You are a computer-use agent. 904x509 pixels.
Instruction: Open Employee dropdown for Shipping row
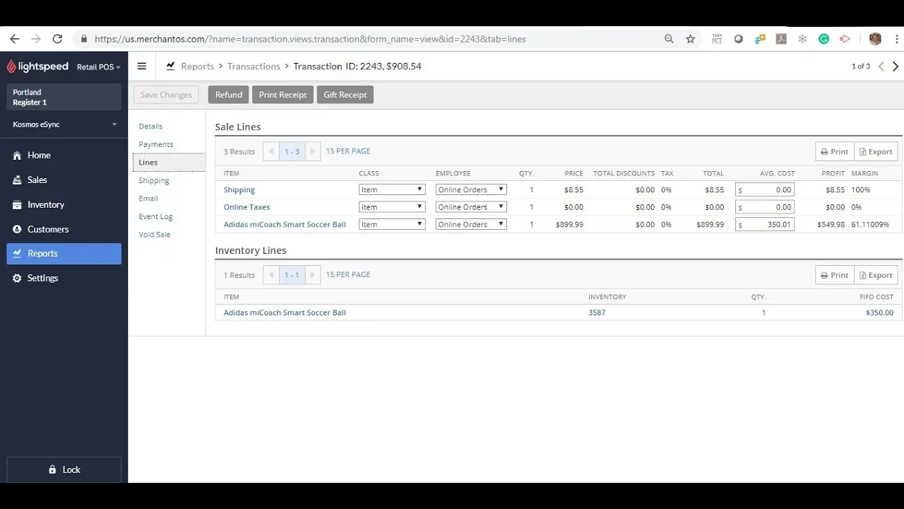coord(471,189)
